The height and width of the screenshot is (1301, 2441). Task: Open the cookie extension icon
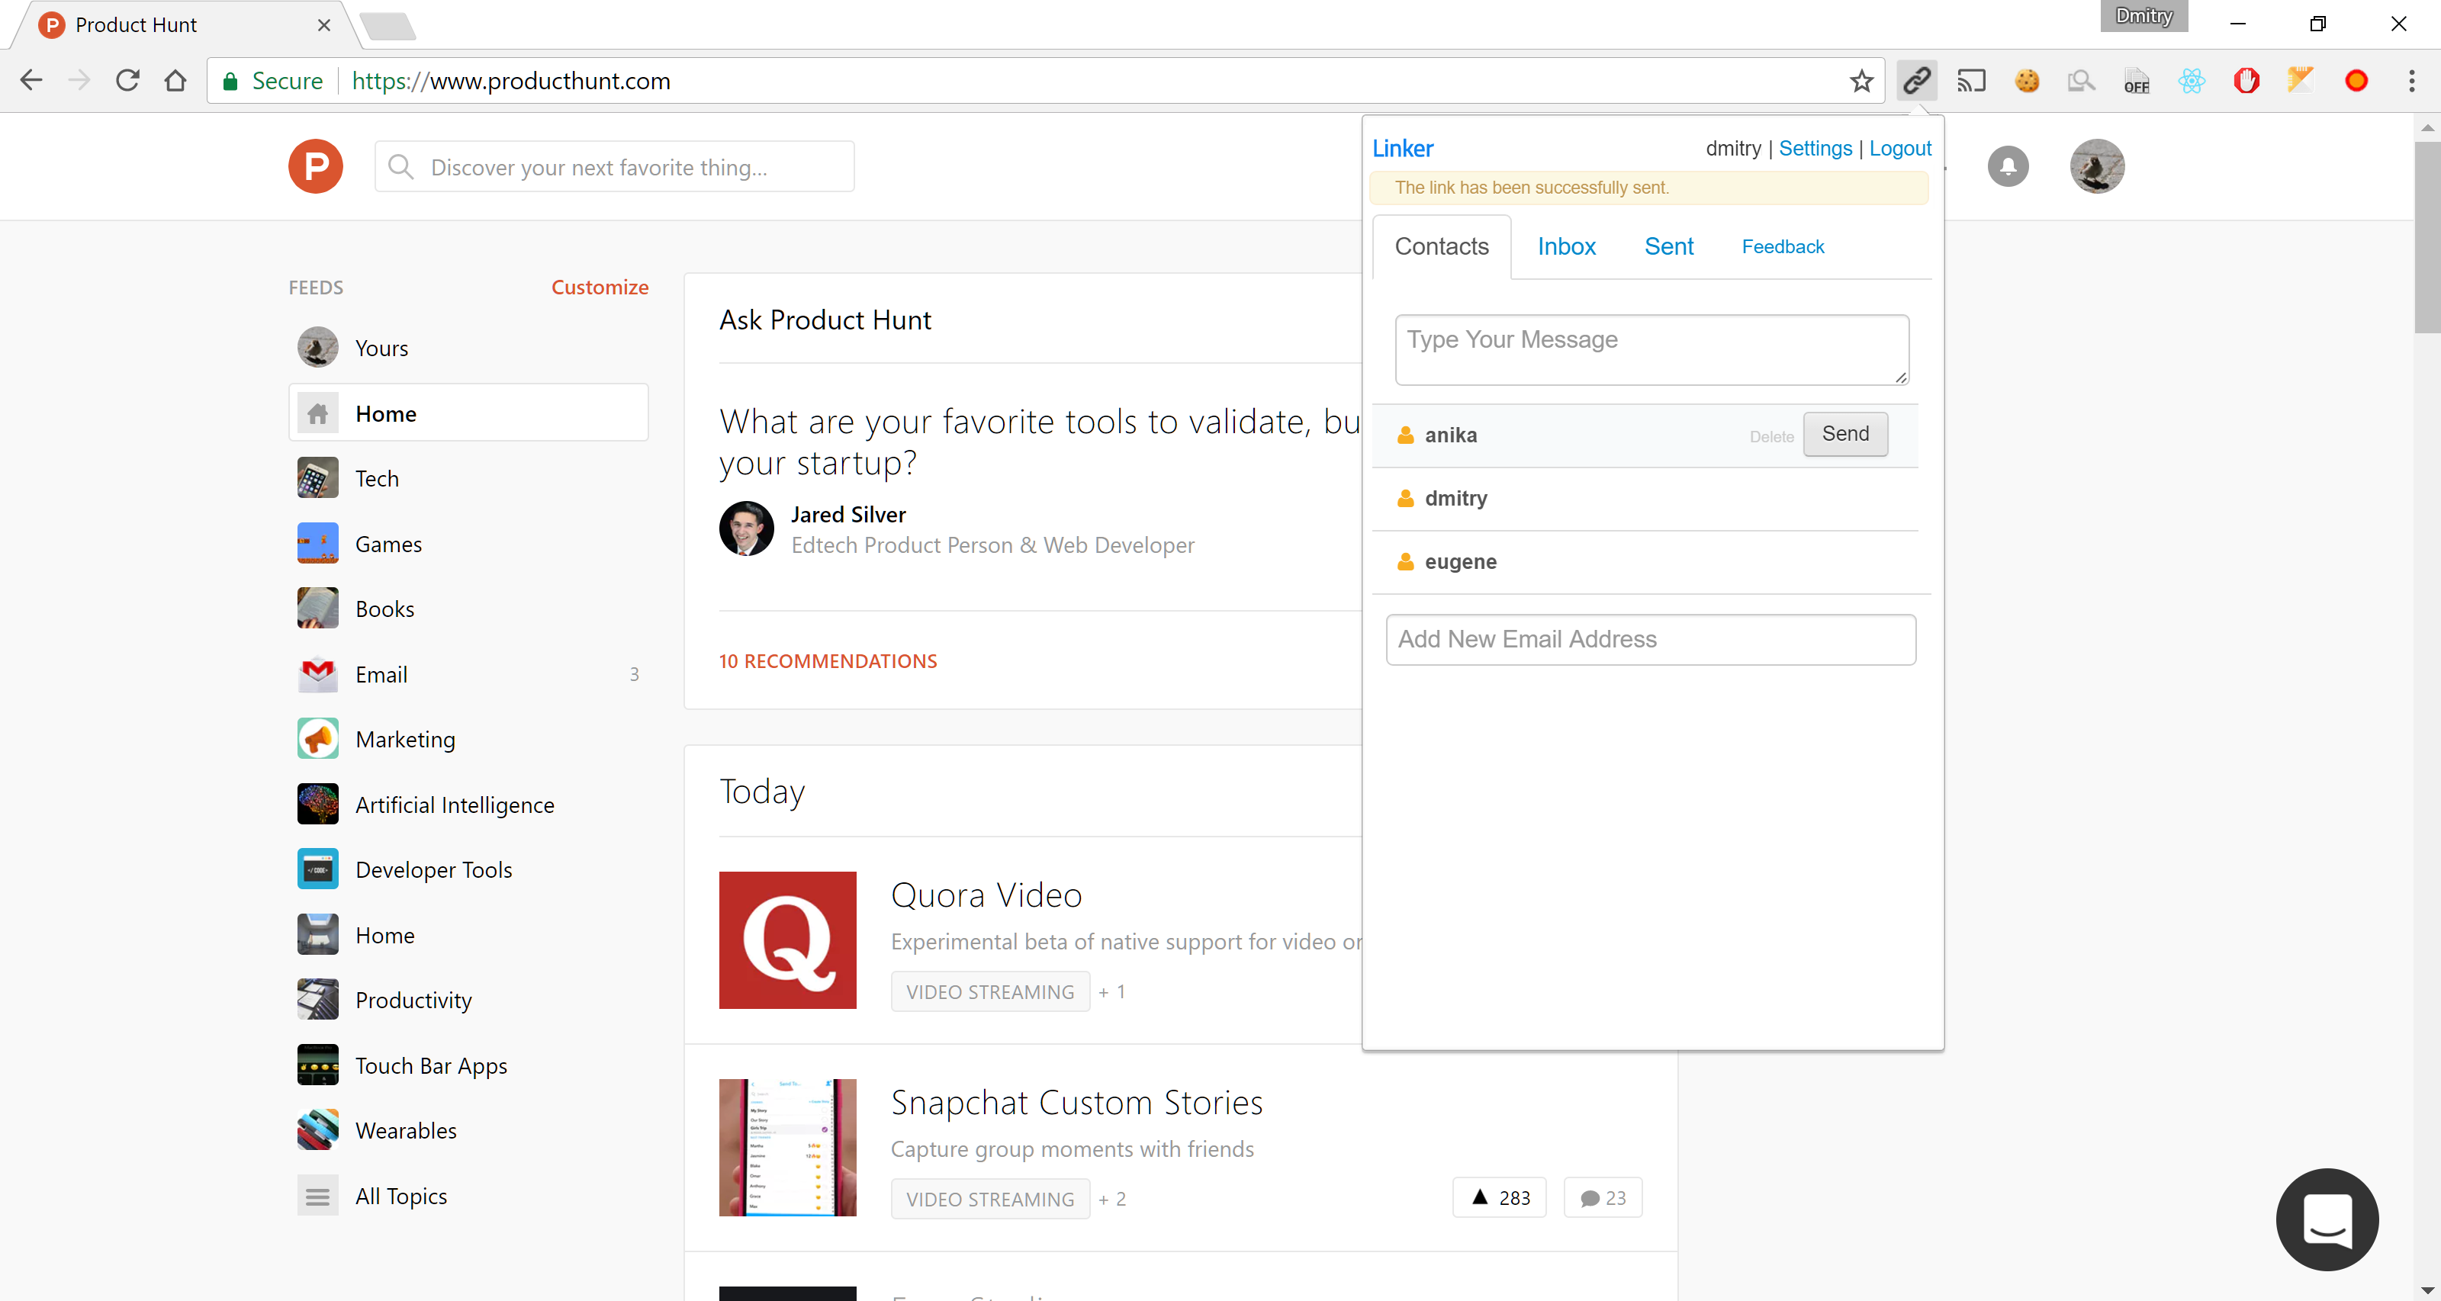(2026, 81)
